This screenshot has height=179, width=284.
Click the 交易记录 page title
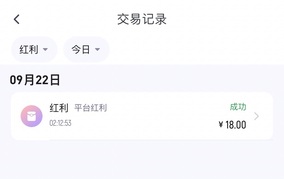(x=142, y=19)
